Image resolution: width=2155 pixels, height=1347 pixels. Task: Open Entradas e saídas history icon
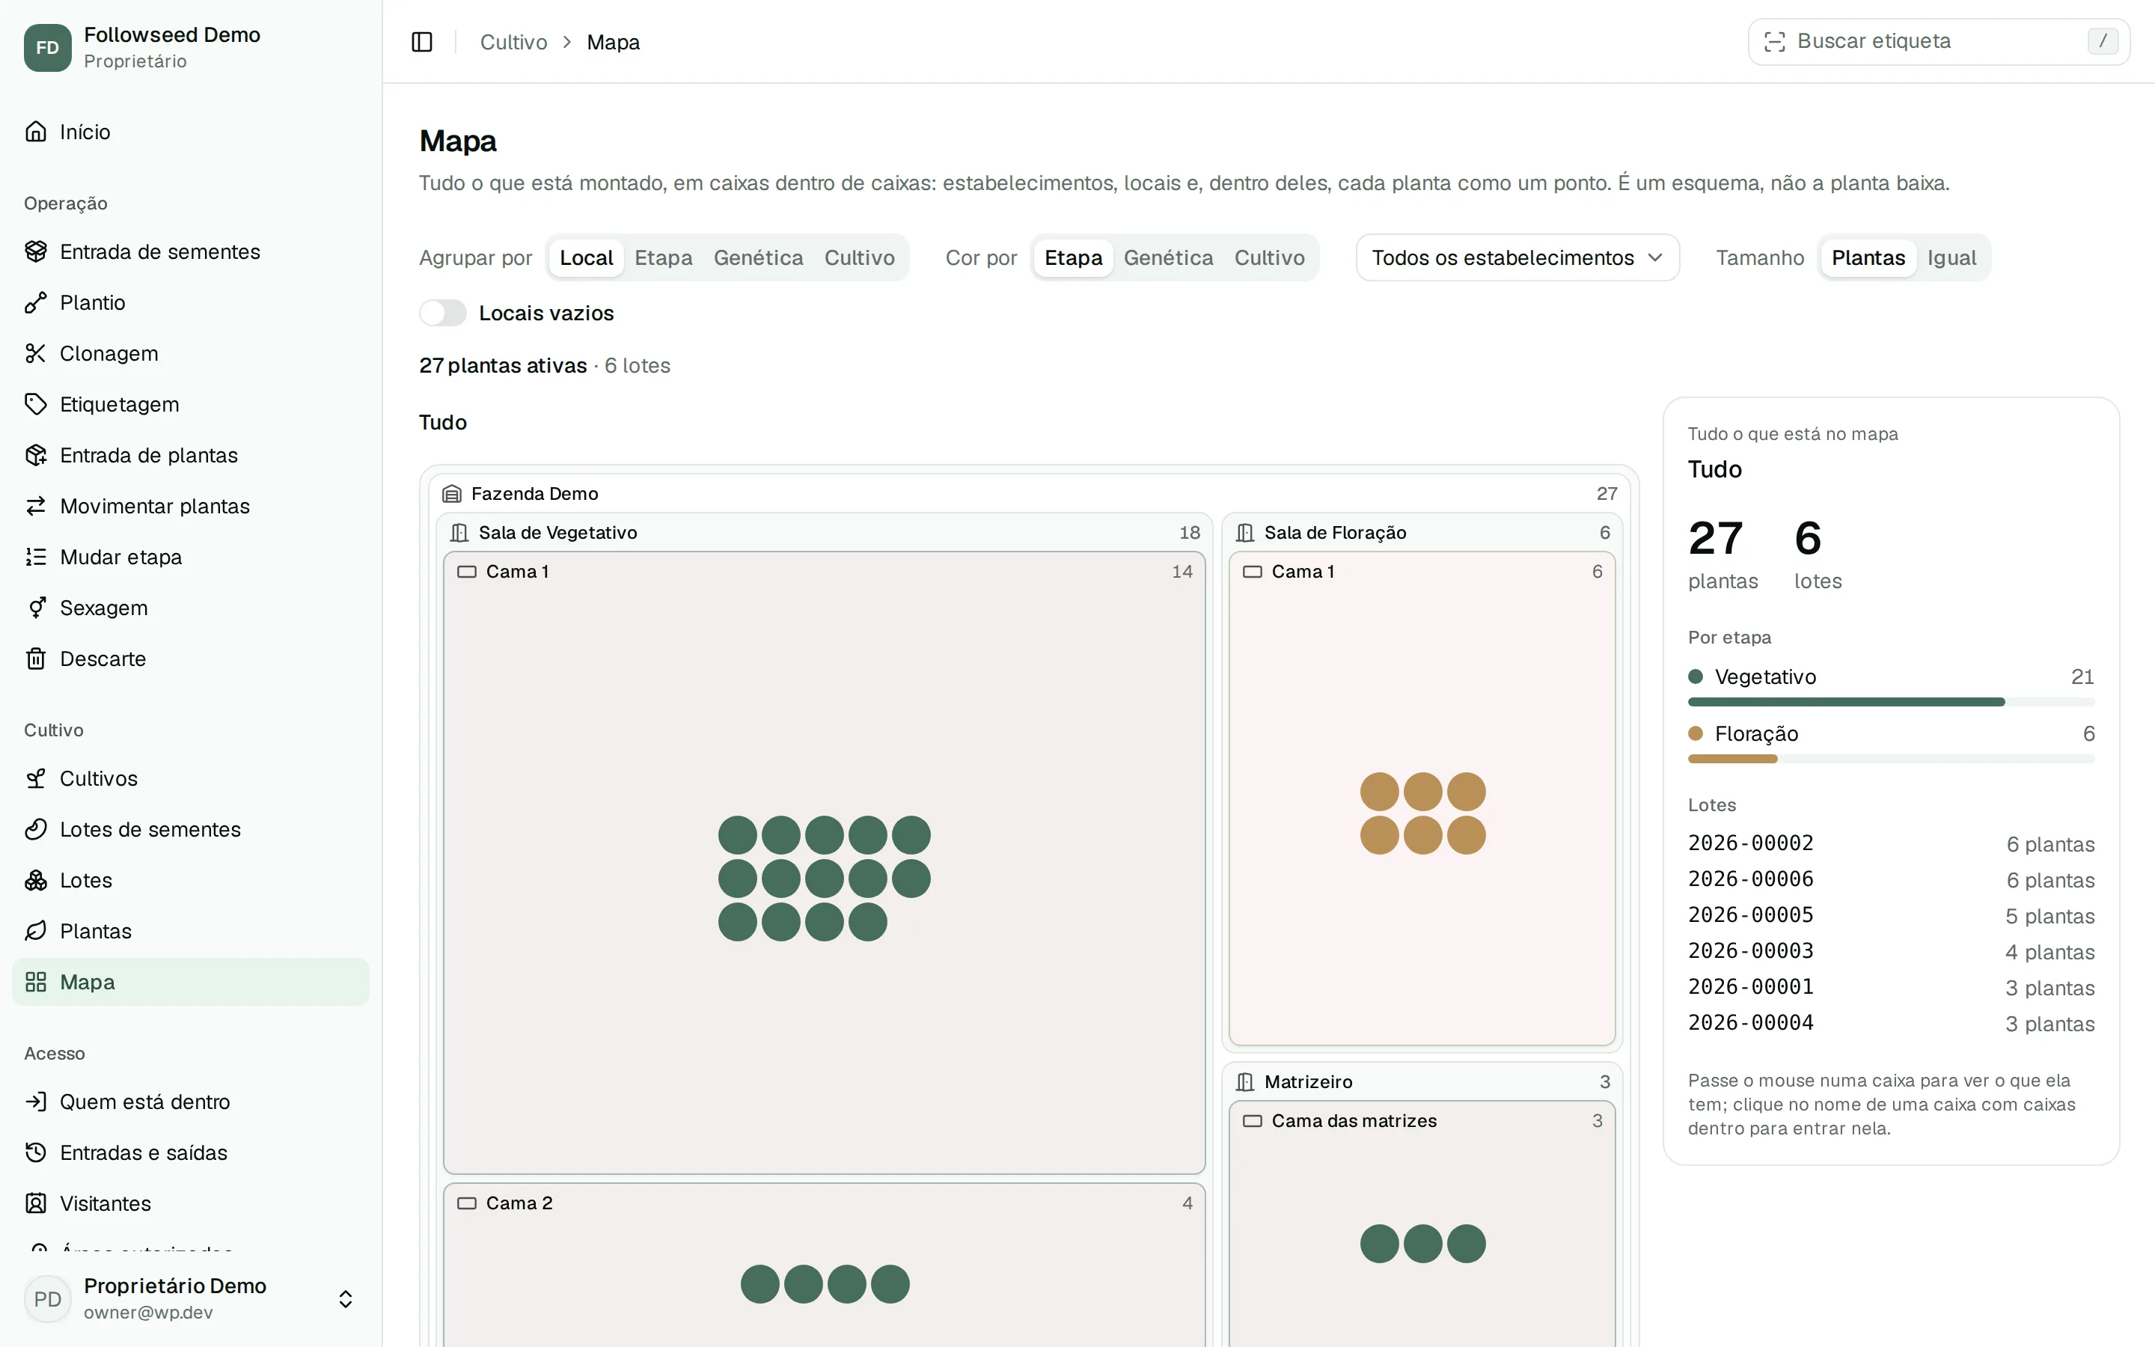tap(36, 1152)
